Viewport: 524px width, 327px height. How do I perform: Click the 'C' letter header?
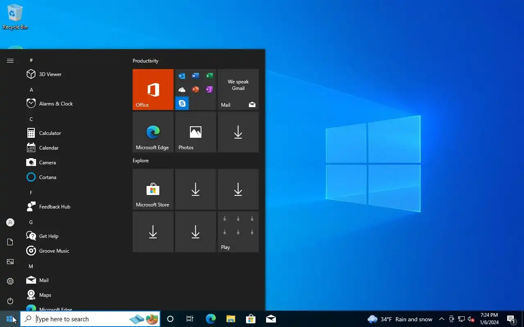click(31, 119)
